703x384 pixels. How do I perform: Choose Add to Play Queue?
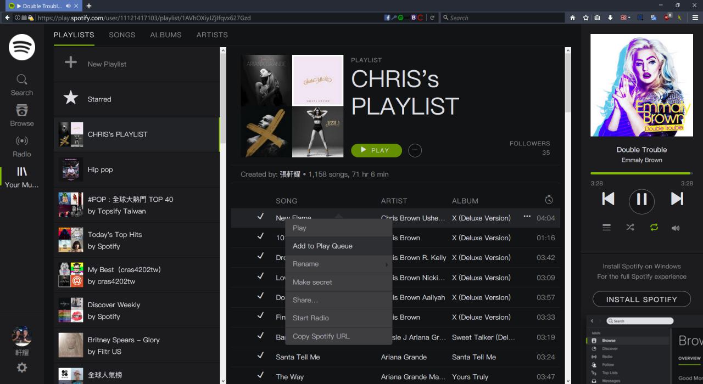point(339,246)
